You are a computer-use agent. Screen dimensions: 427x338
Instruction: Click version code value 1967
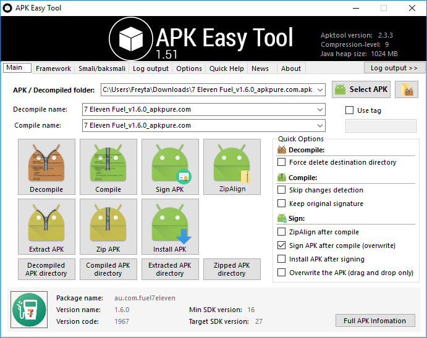[122, 321]
